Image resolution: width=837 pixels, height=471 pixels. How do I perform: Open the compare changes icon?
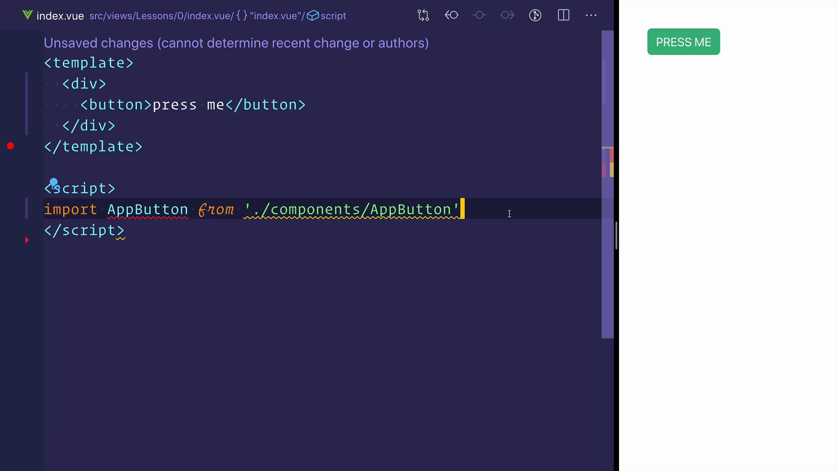click(x=423, y=16)
